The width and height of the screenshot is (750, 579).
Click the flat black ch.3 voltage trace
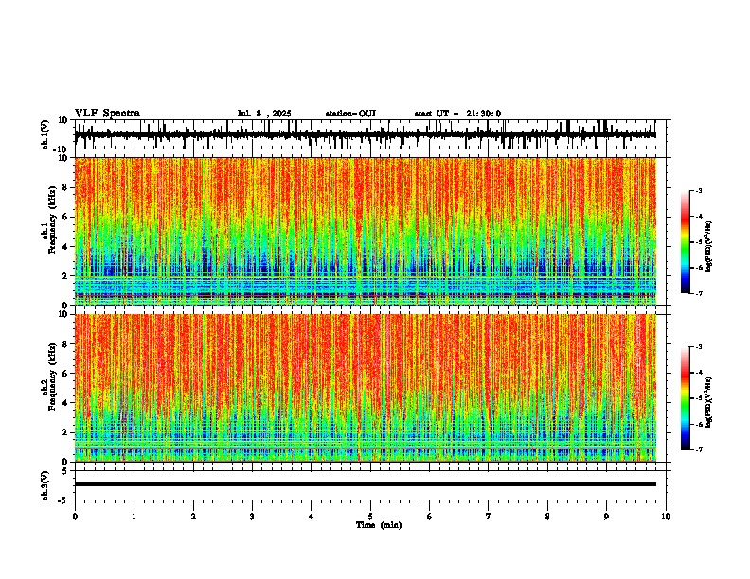(x=366, y=484)
